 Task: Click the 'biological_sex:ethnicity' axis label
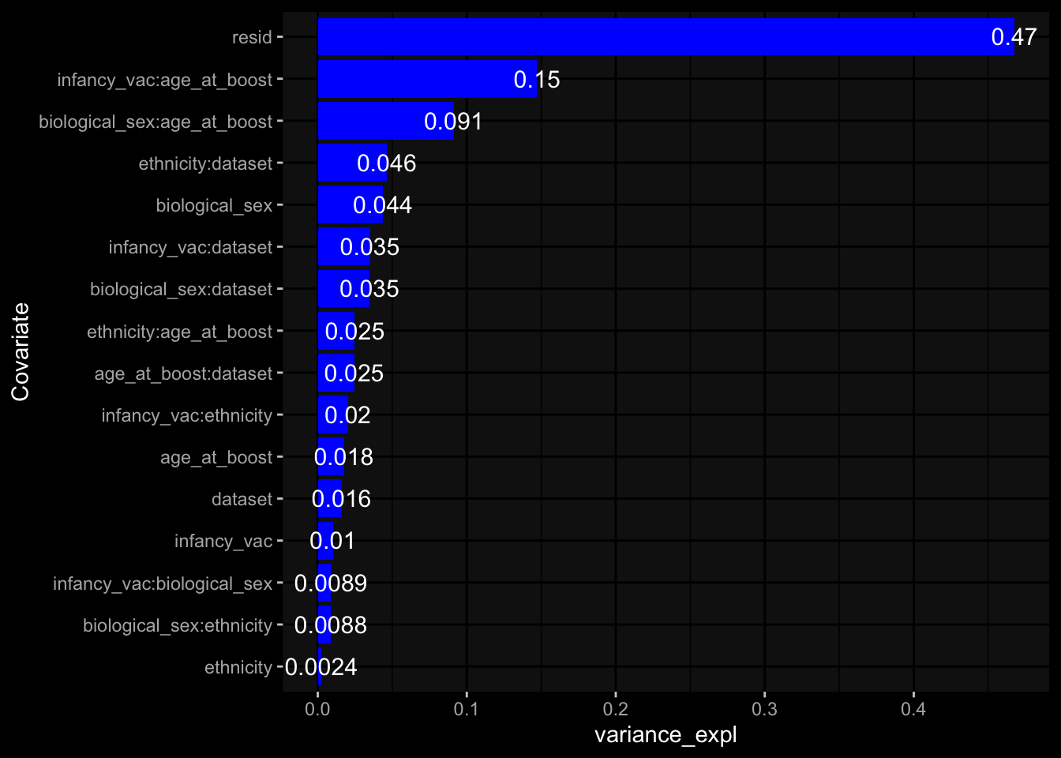click(x=178, y=625)
